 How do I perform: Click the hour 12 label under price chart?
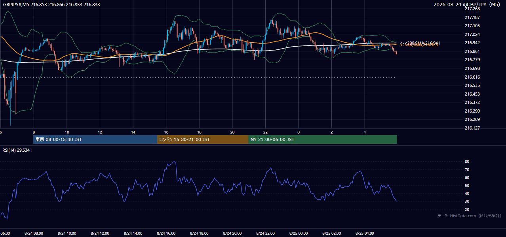(100, 132)
